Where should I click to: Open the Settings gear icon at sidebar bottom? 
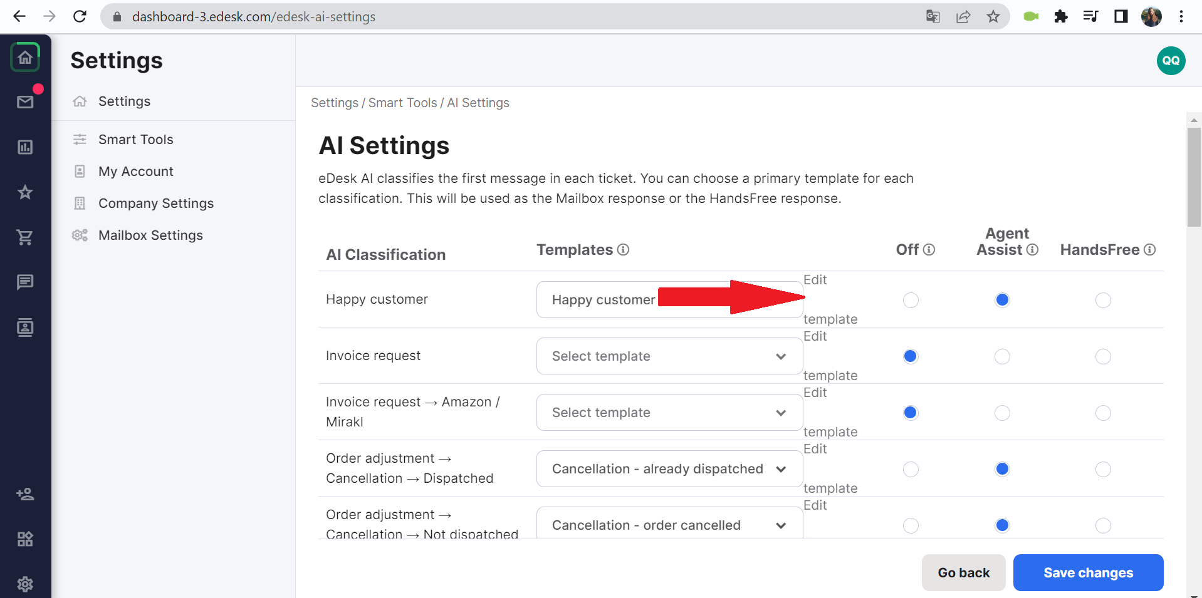[25, 584]
